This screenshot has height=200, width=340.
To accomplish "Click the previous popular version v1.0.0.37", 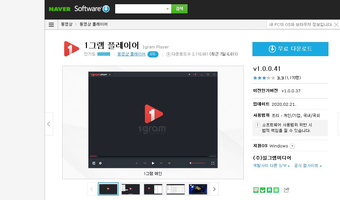I will tap(291, 91).
